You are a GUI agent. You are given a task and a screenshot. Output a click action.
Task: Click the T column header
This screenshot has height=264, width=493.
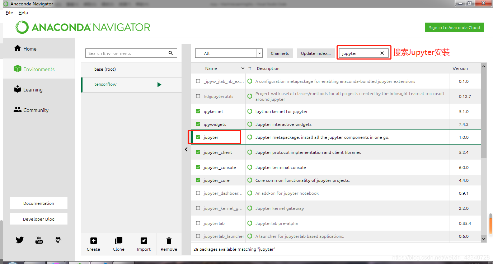click(250, 69)
